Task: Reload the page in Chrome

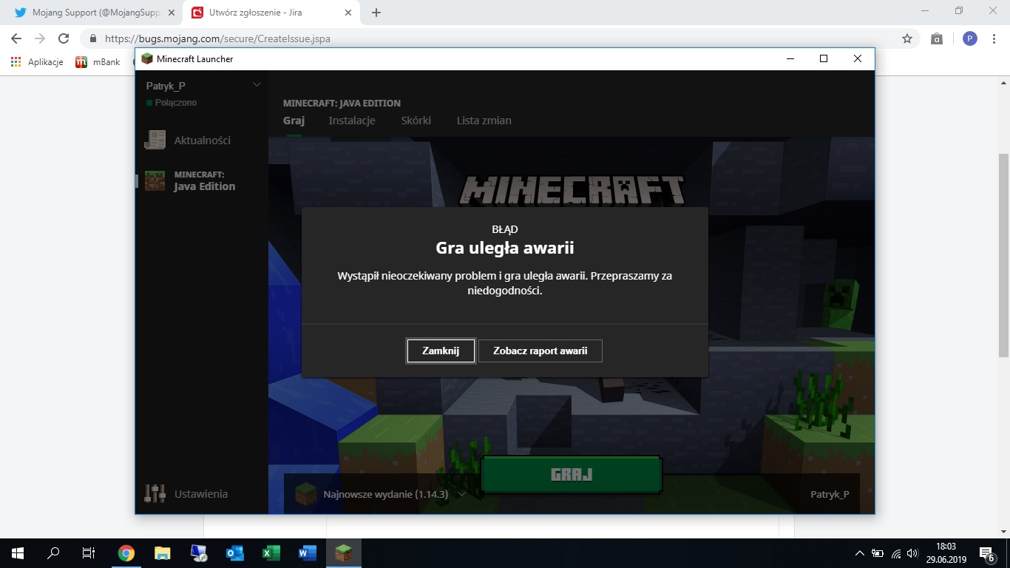Action: (x=64, y=38)
